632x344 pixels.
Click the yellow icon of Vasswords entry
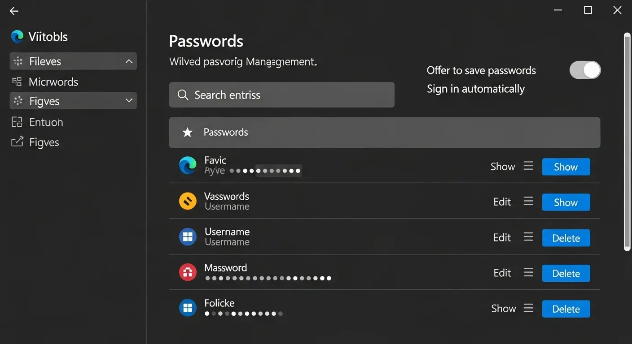[188, 201]
